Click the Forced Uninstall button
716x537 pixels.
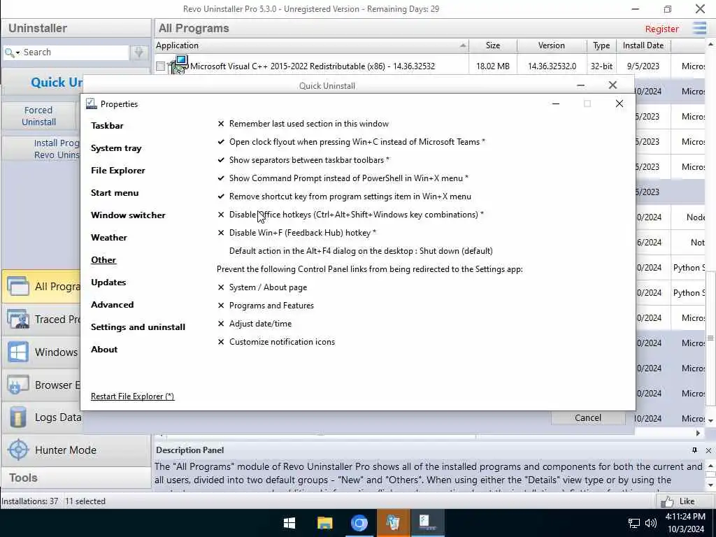pyautogui.click(x=39, y=116)
